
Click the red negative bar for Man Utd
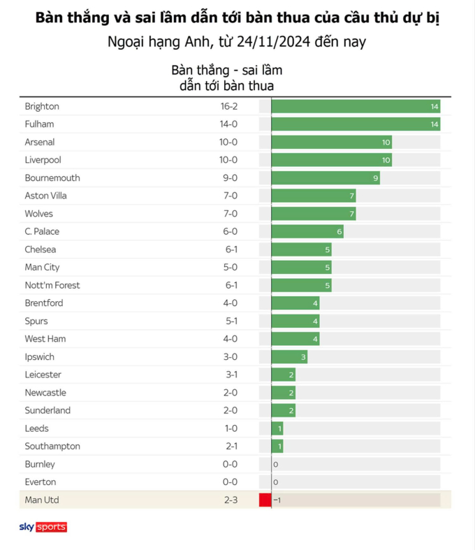point(265,500)
